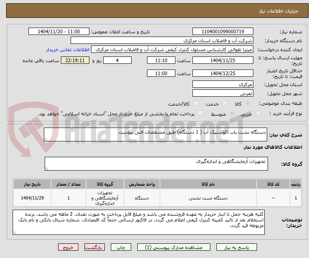309x258 pixels.
Task: Click the شرح کلی نیاز description textarea
Action: (155, 134)
